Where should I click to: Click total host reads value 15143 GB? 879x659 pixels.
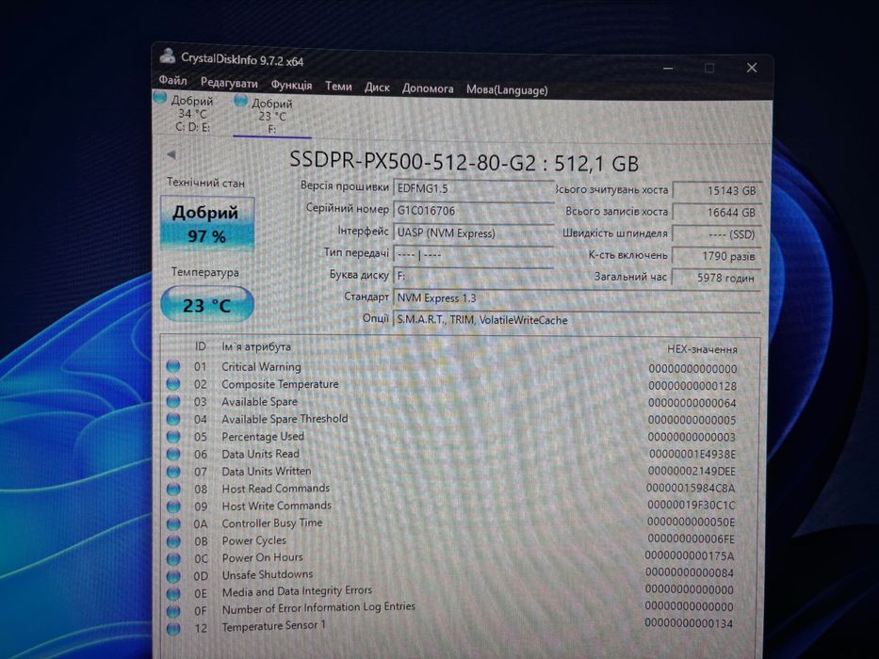pyautogui.click(x=716, y=190)
